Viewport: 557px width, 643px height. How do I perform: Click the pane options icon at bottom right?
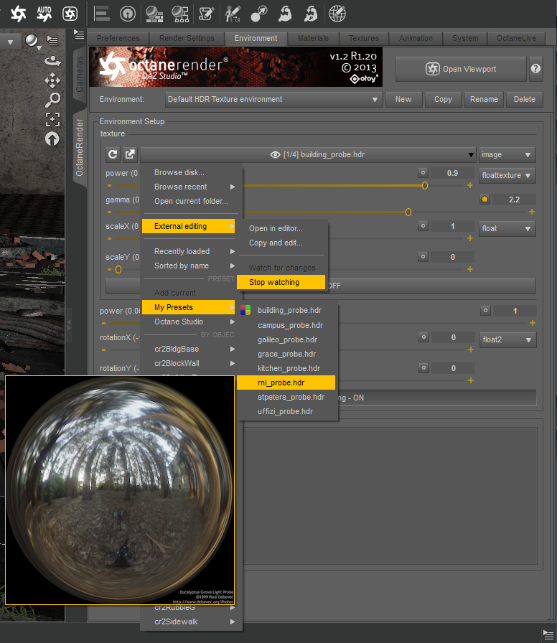(x=548, y=635)
